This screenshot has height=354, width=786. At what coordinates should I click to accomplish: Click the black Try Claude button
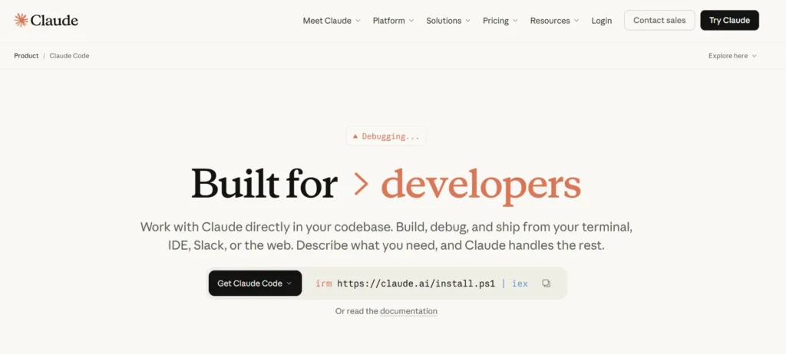click(x=729, y=21)
